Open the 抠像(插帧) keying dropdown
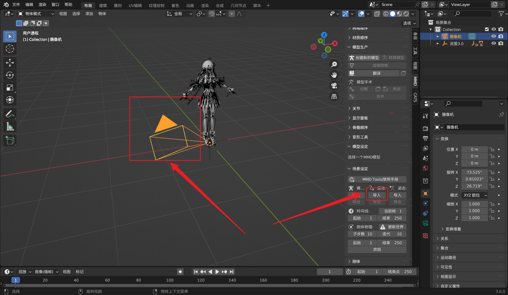508x295 pixels. [x=46, y=272]
